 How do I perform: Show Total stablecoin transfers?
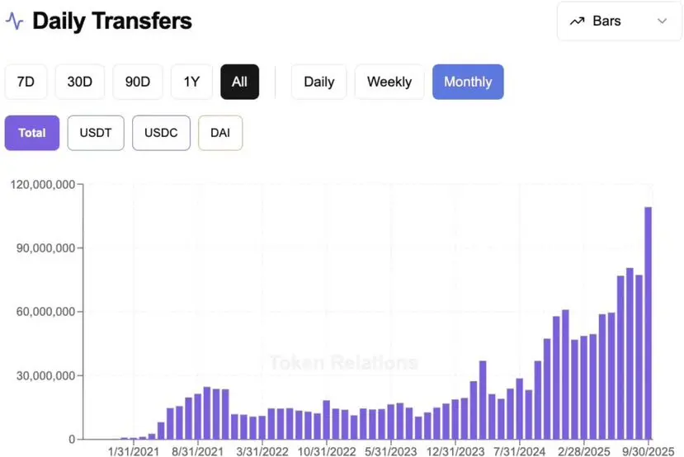pos(32,133)
